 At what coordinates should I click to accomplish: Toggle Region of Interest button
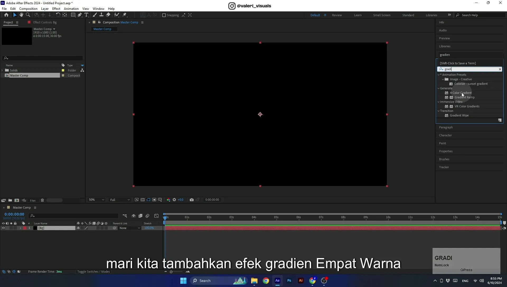coord(154,200)
